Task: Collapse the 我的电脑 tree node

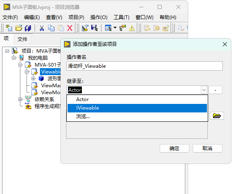Action: (14, 58)
